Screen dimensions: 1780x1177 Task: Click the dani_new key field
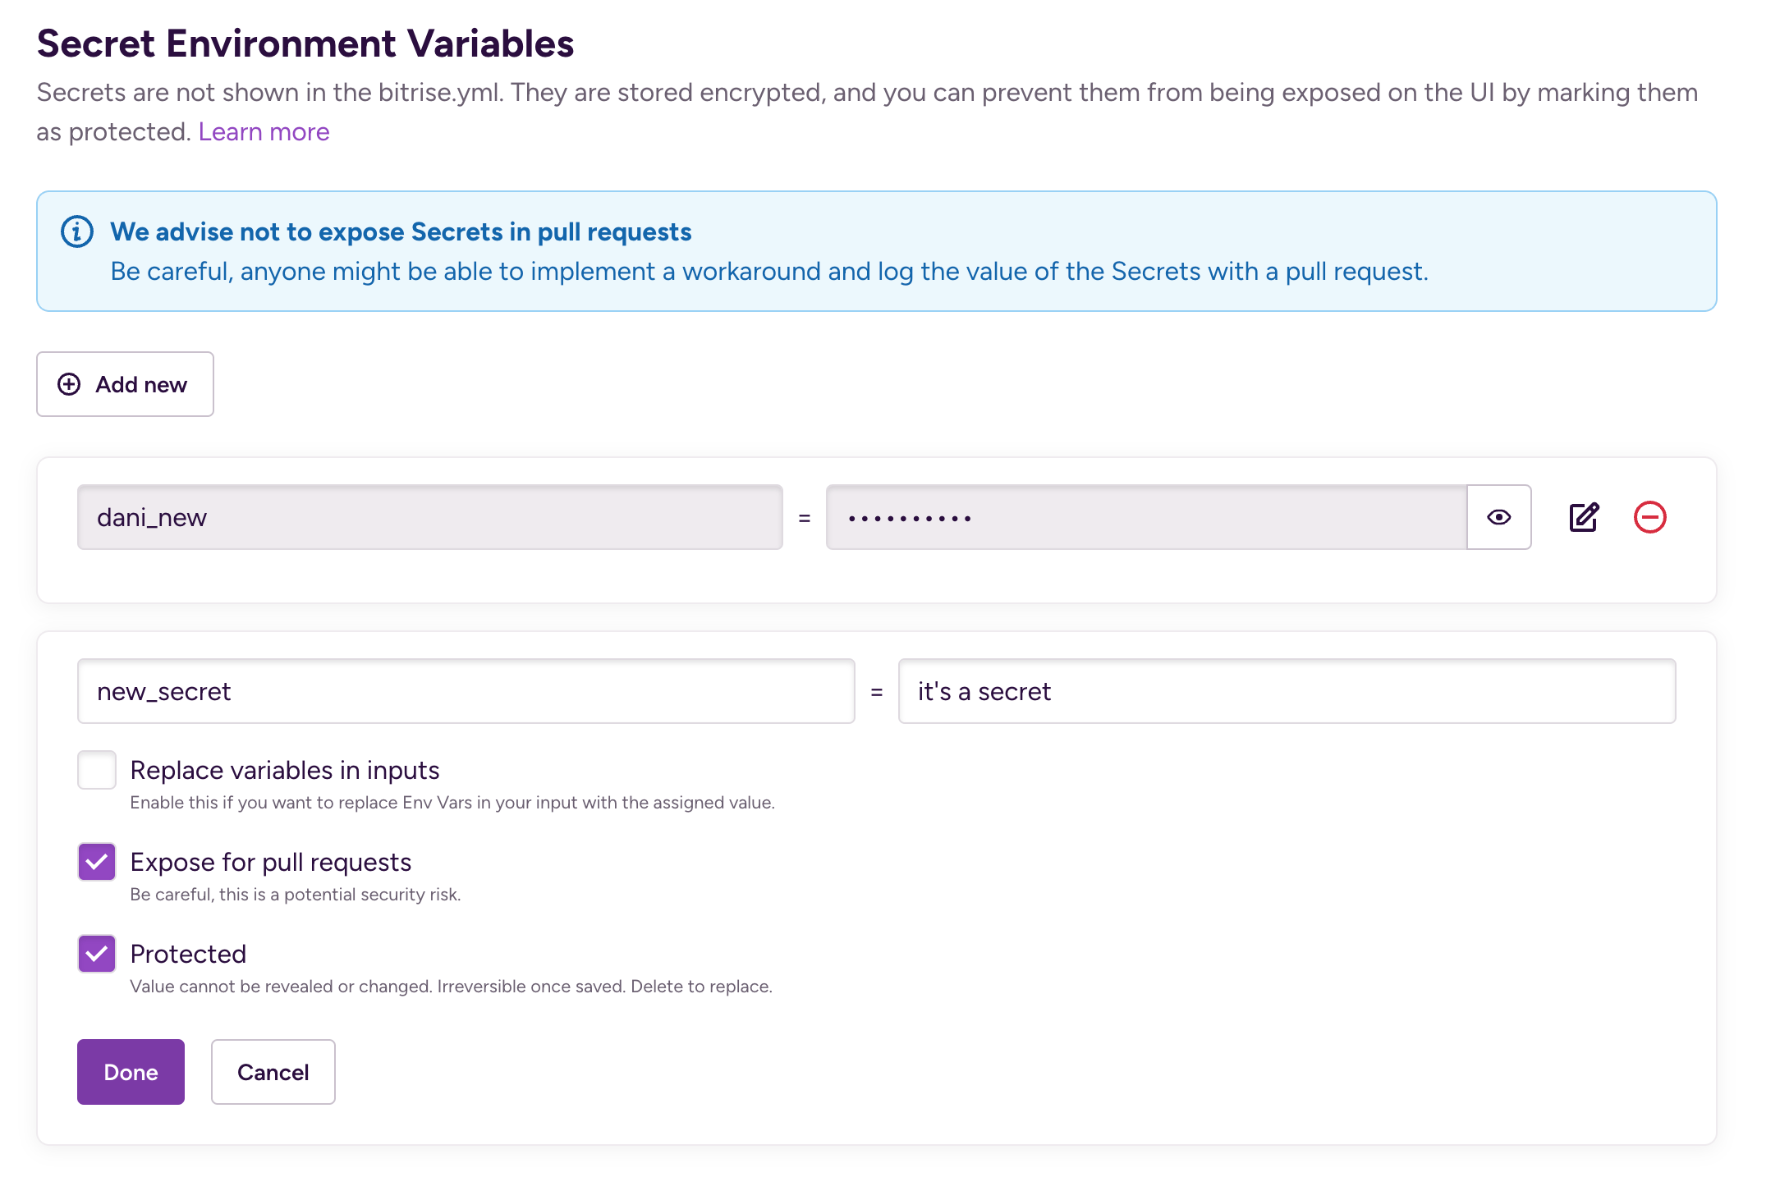[429, 517]
